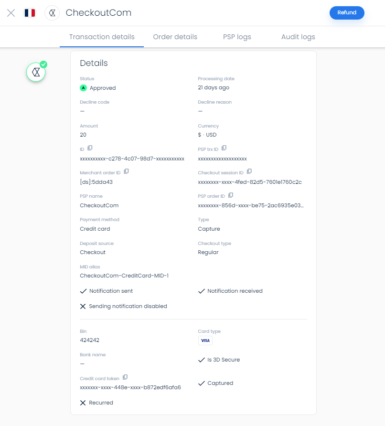Open the Transaction details tab
This screenshot has width=385, height=426.
pyautogui.click(x=102, y=37)
